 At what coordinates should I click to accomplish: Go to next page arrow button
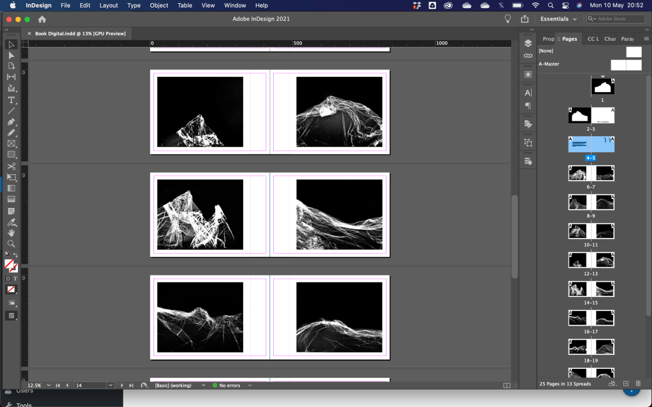pos(122,385)
